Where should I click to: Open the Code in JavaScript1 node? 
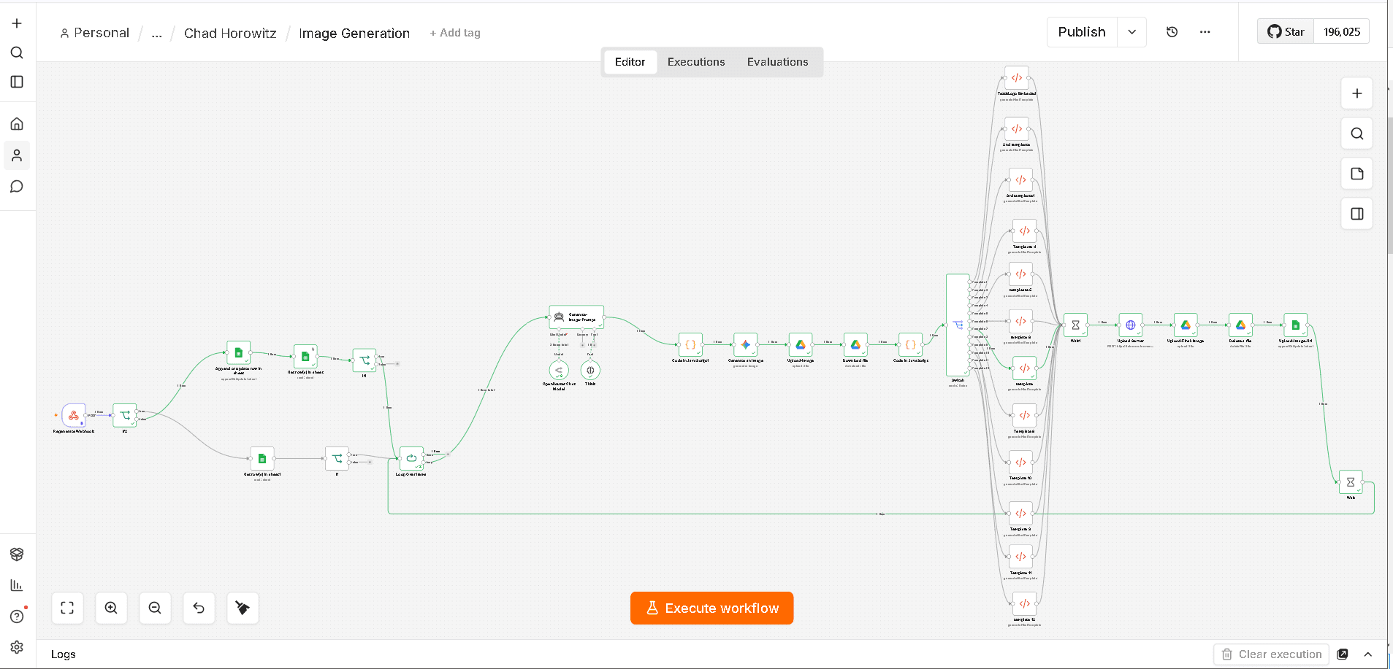[x=690, y=345]
